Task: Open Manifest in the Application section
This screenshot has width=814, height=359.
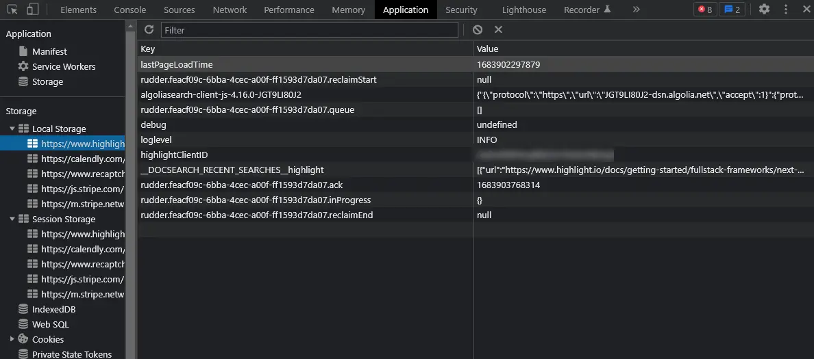Action: tap(49, 51)
